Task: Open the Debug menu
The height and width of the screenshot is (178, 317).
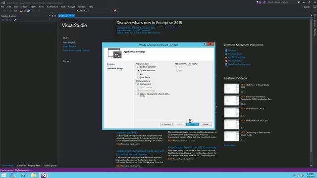Action: tap(24, 6)
